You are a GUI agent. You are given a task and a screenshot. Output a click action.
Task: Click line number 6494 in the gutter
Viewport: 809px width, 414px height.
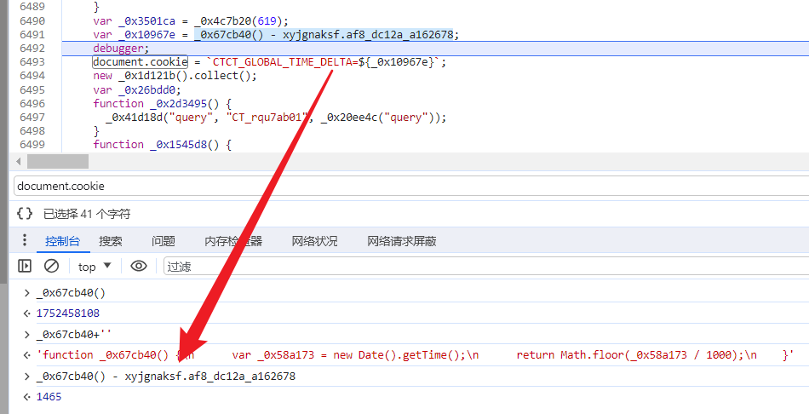32,76
